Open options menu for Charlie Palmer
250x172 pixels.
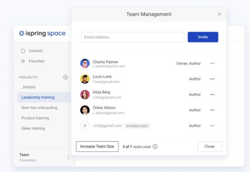pos(212,63)
